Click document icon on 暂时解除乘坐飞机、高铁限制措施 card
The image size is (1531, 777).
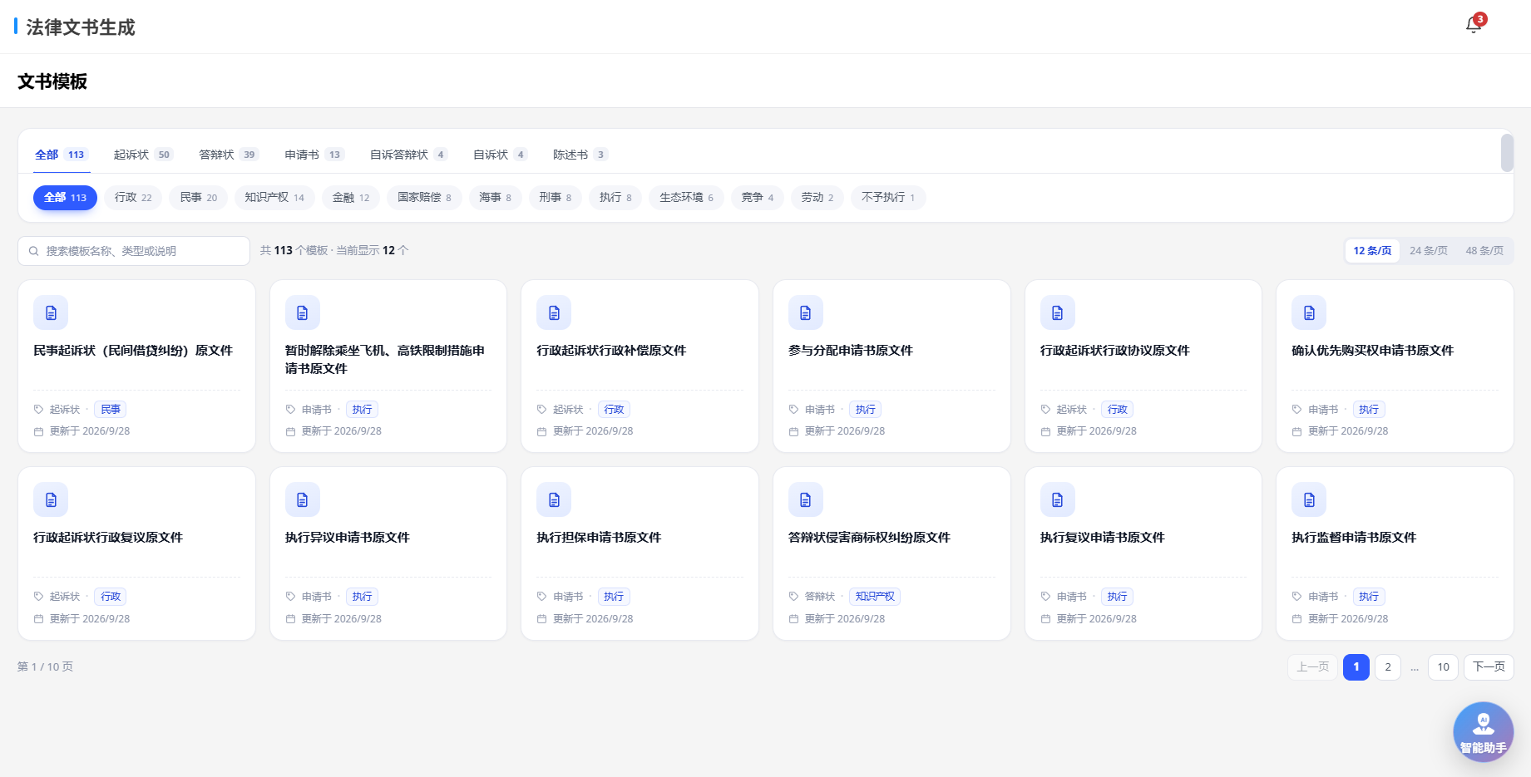pyautogui.click(x=303, y=313)
